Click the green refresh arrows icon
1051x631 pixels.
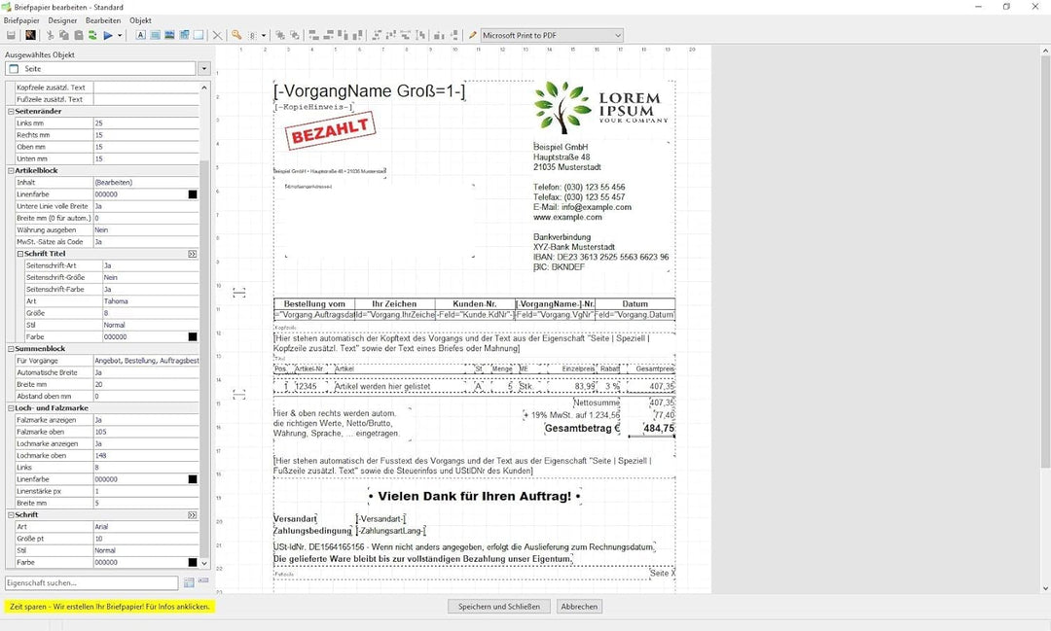click(x=92, y=35)
